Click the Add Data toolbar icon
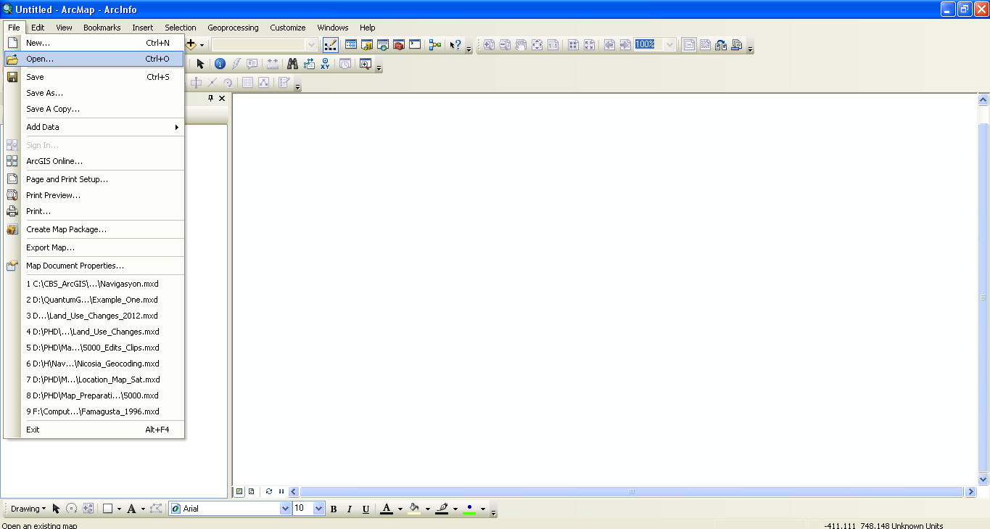Viewport: 990px width, 529px height. click(x=191, y=44)
